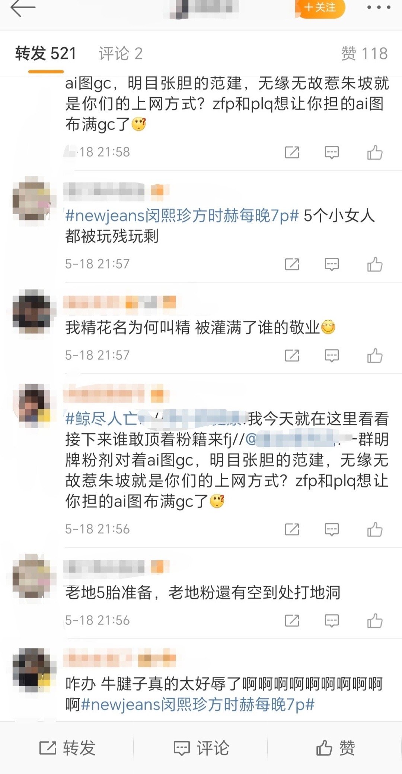Share icon on the '#鲸尽人亡' comment
The image size is (402, 774).
click(x=292, y=529)
